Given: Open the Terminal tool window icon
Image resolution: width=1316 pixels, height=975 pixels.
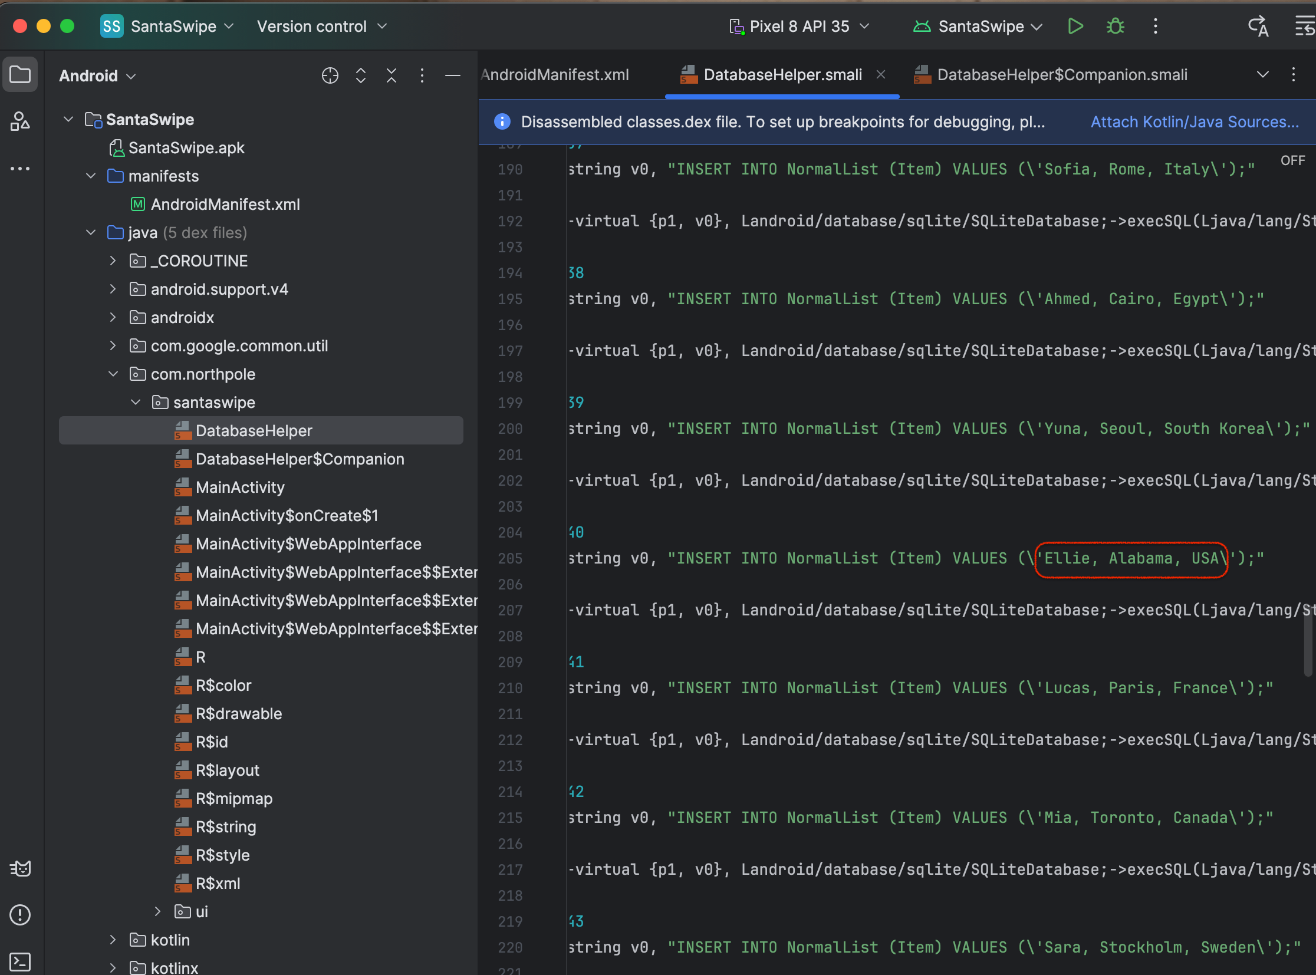Looking at the screenshot, I should 20,962.
